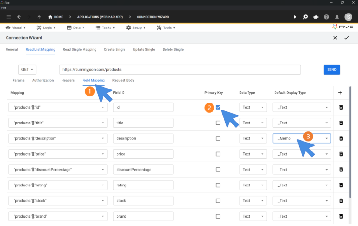Image resolution: width=358 pixels, height=226 pixels.
Task: Delete the description mapping row
Action: click(341, 138)
